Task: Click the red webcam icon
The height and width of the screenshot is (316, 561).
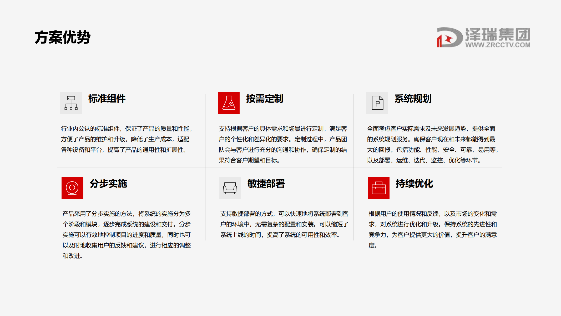Action: [x=72, y=188]
